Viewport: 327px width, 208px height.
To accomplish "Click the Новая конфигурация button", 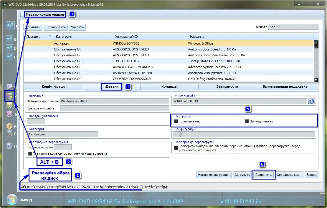I will (214, 175).
